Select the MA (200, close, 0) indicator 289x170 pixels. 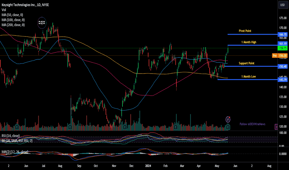pyautogui.click(x=13, y=25)
